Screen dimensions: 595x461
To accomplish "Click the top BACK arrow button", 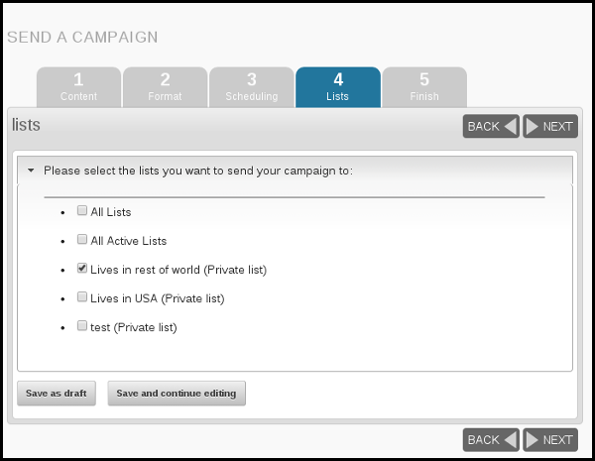I will [x=491, y=126].
